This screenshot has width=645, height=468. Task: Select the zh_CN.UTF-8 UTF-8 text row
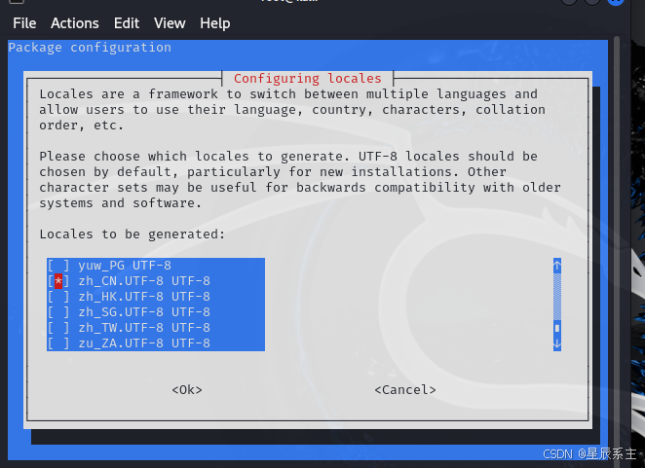[x=144, y=281]
